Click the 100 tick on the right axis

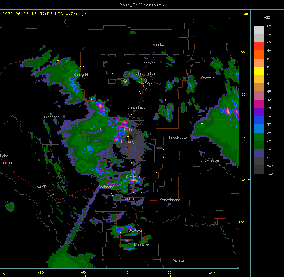[x=242, y=52]
